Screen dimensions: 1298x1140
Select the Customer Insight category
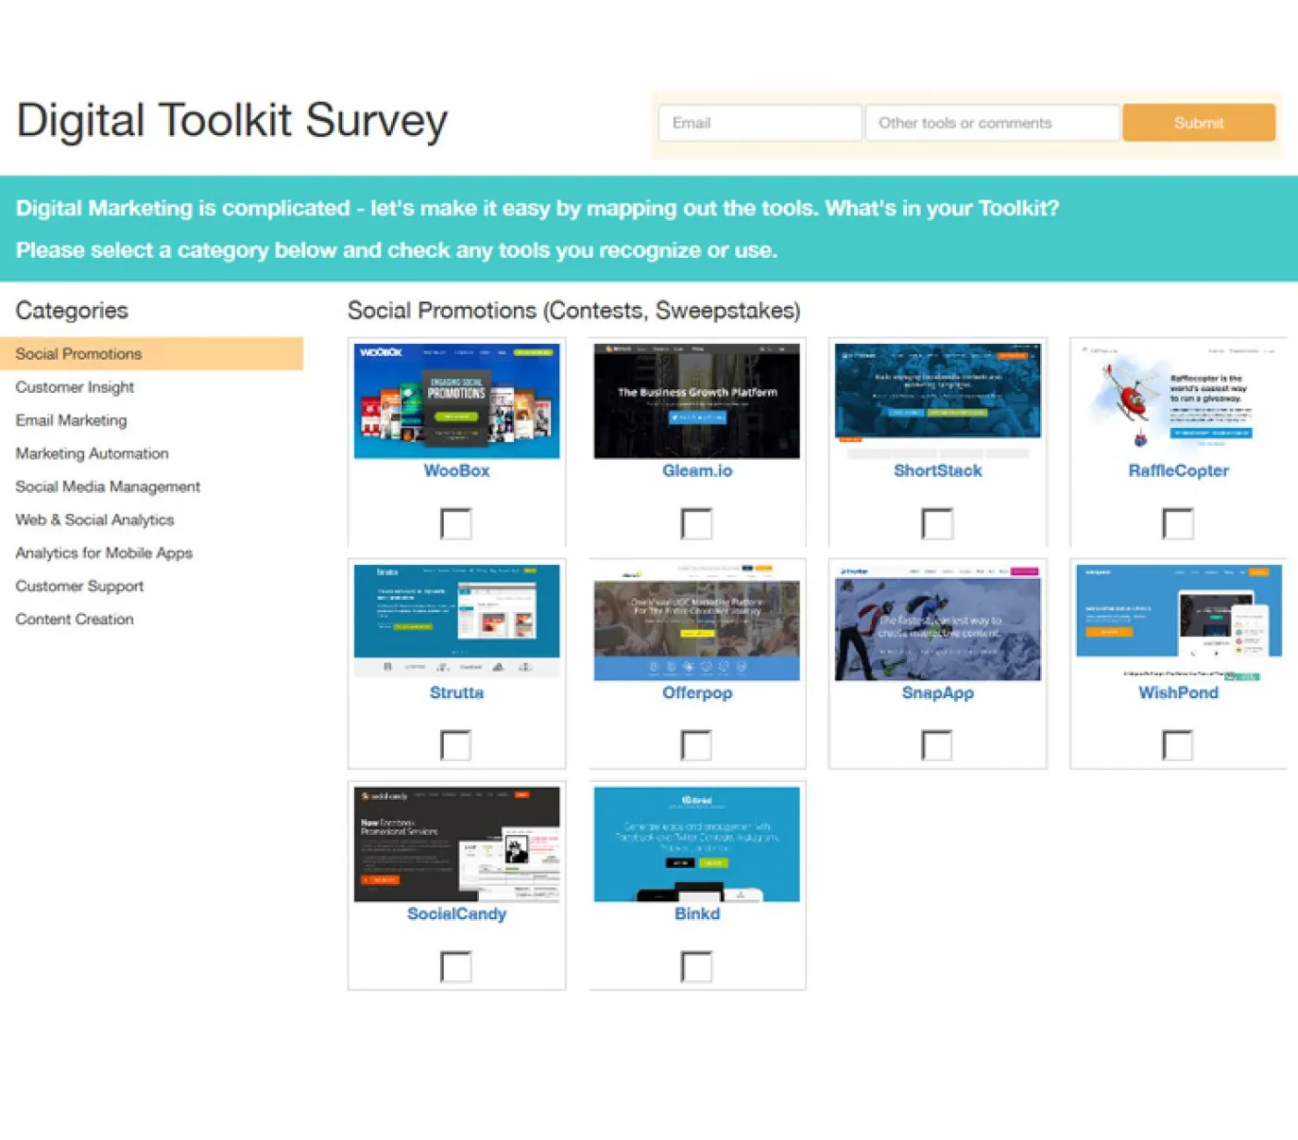point(75,387)
